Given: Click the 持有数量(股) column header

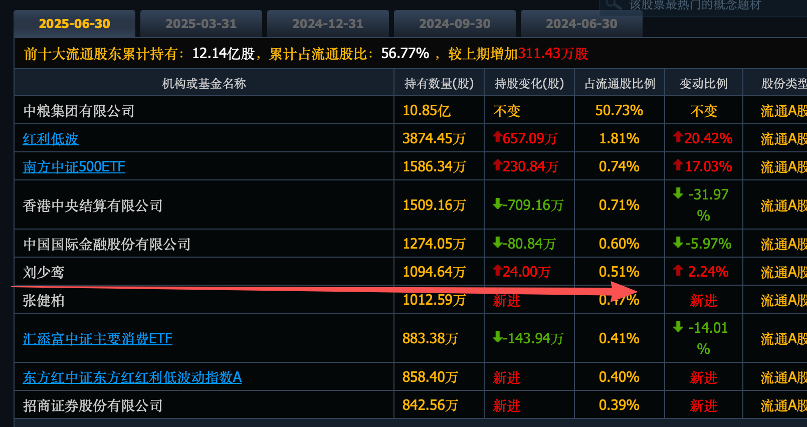Looking at the screenshot, I should [439, 83].
